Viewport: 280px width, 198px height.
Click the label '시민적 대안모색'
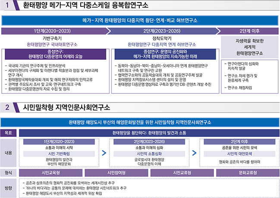(239, 154)
